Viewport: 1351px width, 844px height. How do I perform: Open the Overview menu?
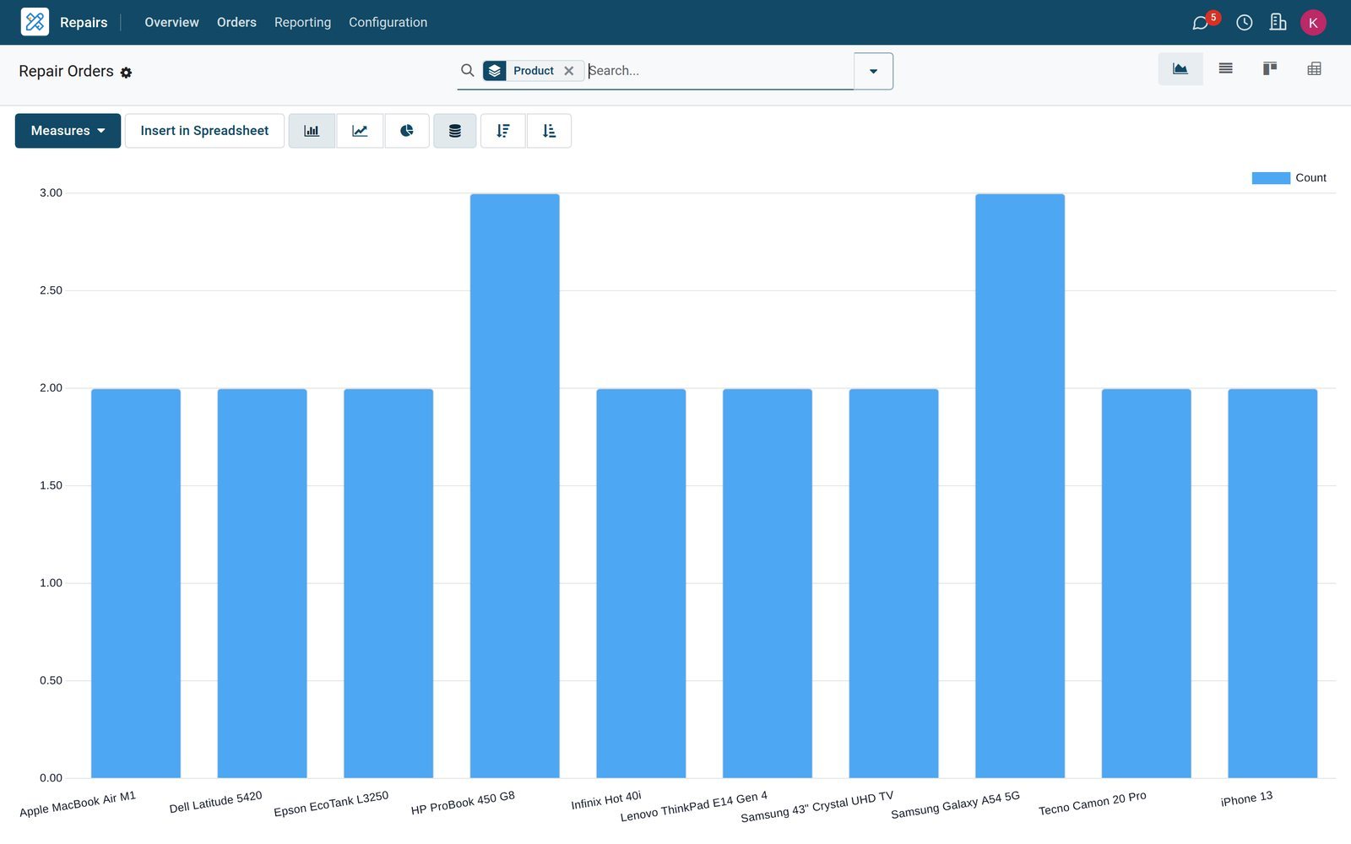(x=171, y=23)
